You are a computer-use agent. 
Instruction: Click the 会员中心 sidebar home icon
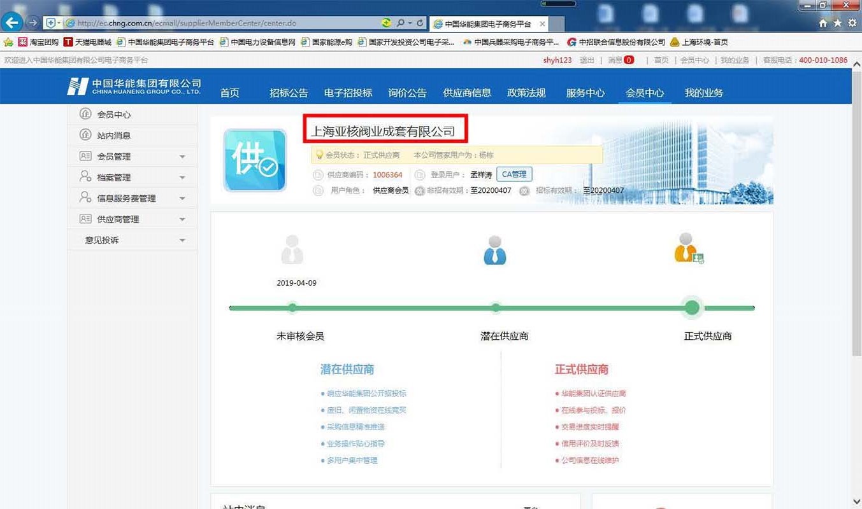pos(85,114)
